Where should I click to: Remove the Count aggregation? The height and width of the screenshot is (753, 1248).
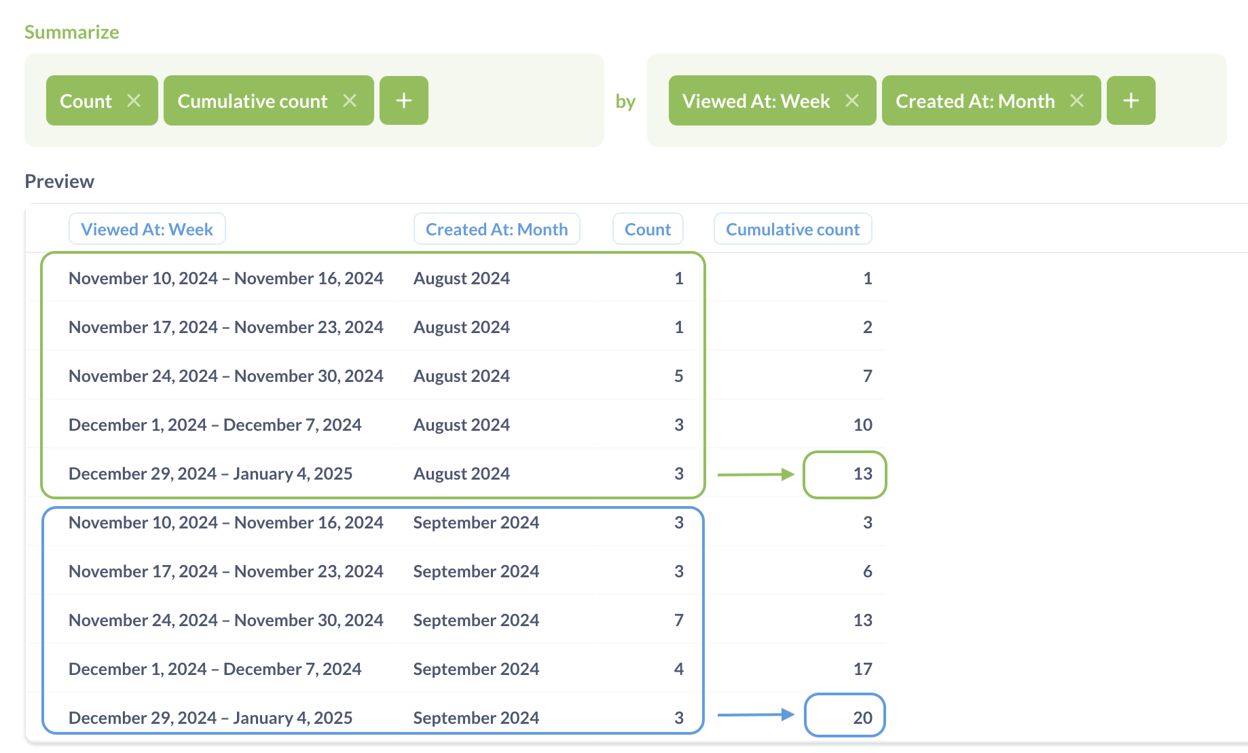(134, 100)
